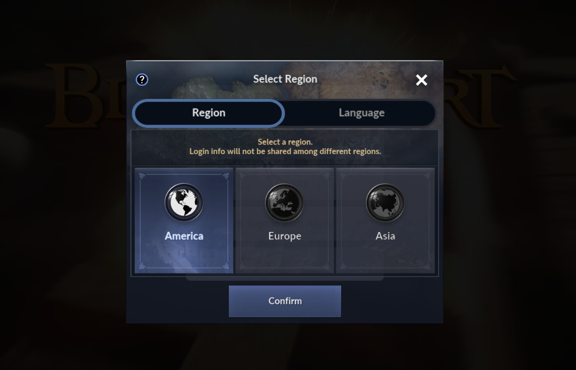Image resolution: width=576 pixels, height=370 pixels.
Task: Pick the Asia text label
Action: [x=385, y=236]
